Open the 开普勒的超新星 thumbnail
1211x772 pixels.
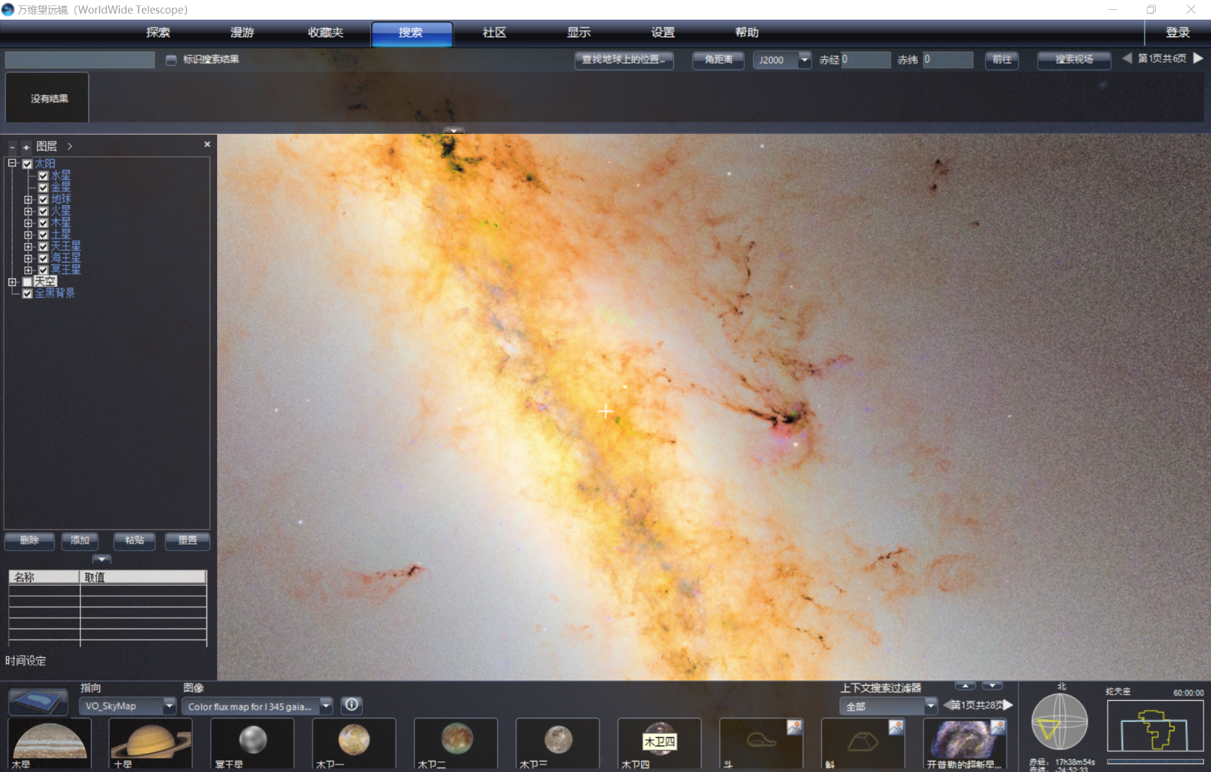coord(964,743)
